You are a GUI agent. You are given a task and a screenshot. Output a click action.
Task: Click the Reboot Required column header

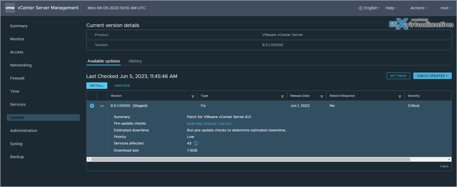tap(342, 96)
